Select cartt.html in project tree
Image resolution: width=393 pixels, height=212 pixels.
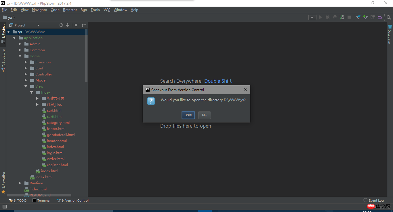tap(55, 117)
